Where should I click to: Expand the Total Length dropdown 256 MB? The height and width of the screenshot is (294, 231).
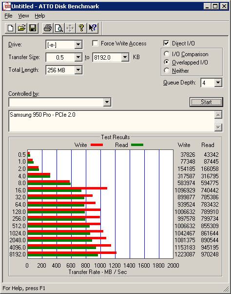coord(78,70)
